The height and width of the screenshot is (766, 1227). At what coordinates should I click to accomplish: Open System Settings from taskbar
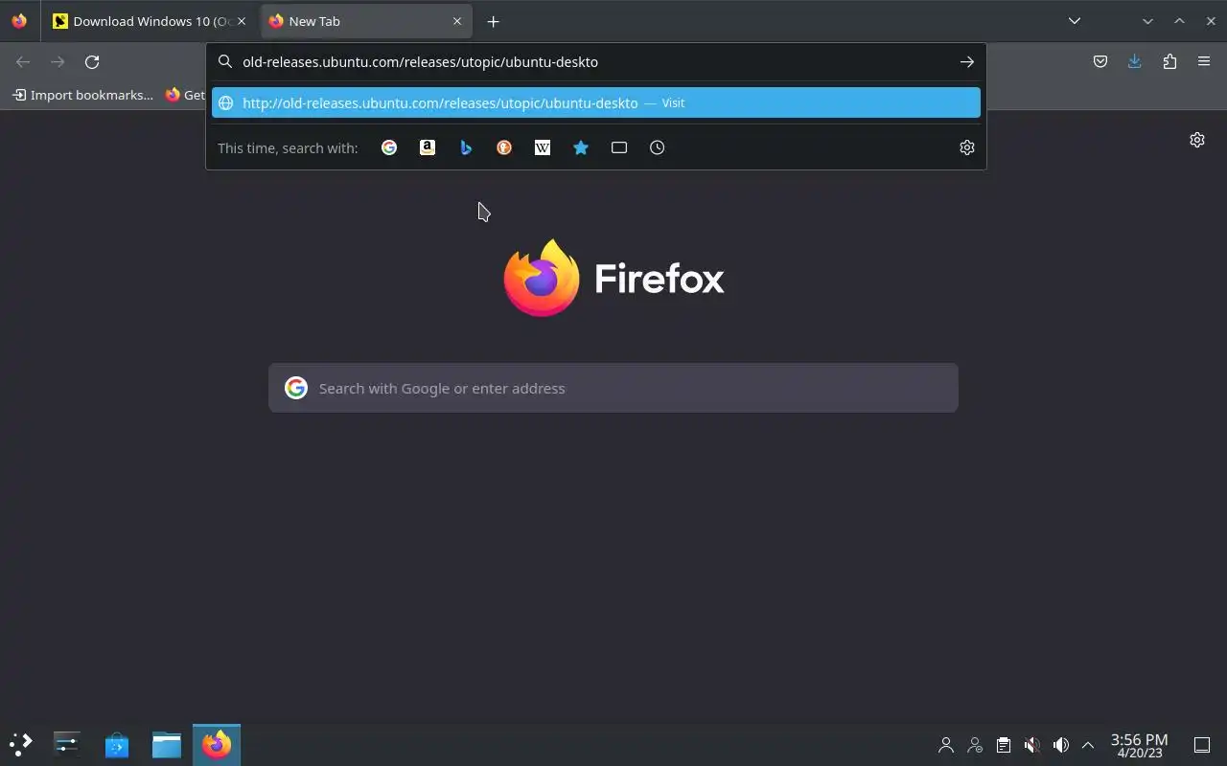click(x=67, y=744)
